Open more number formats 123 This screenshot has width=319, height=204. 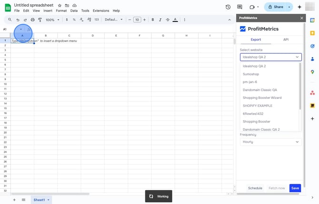[97, 19]
